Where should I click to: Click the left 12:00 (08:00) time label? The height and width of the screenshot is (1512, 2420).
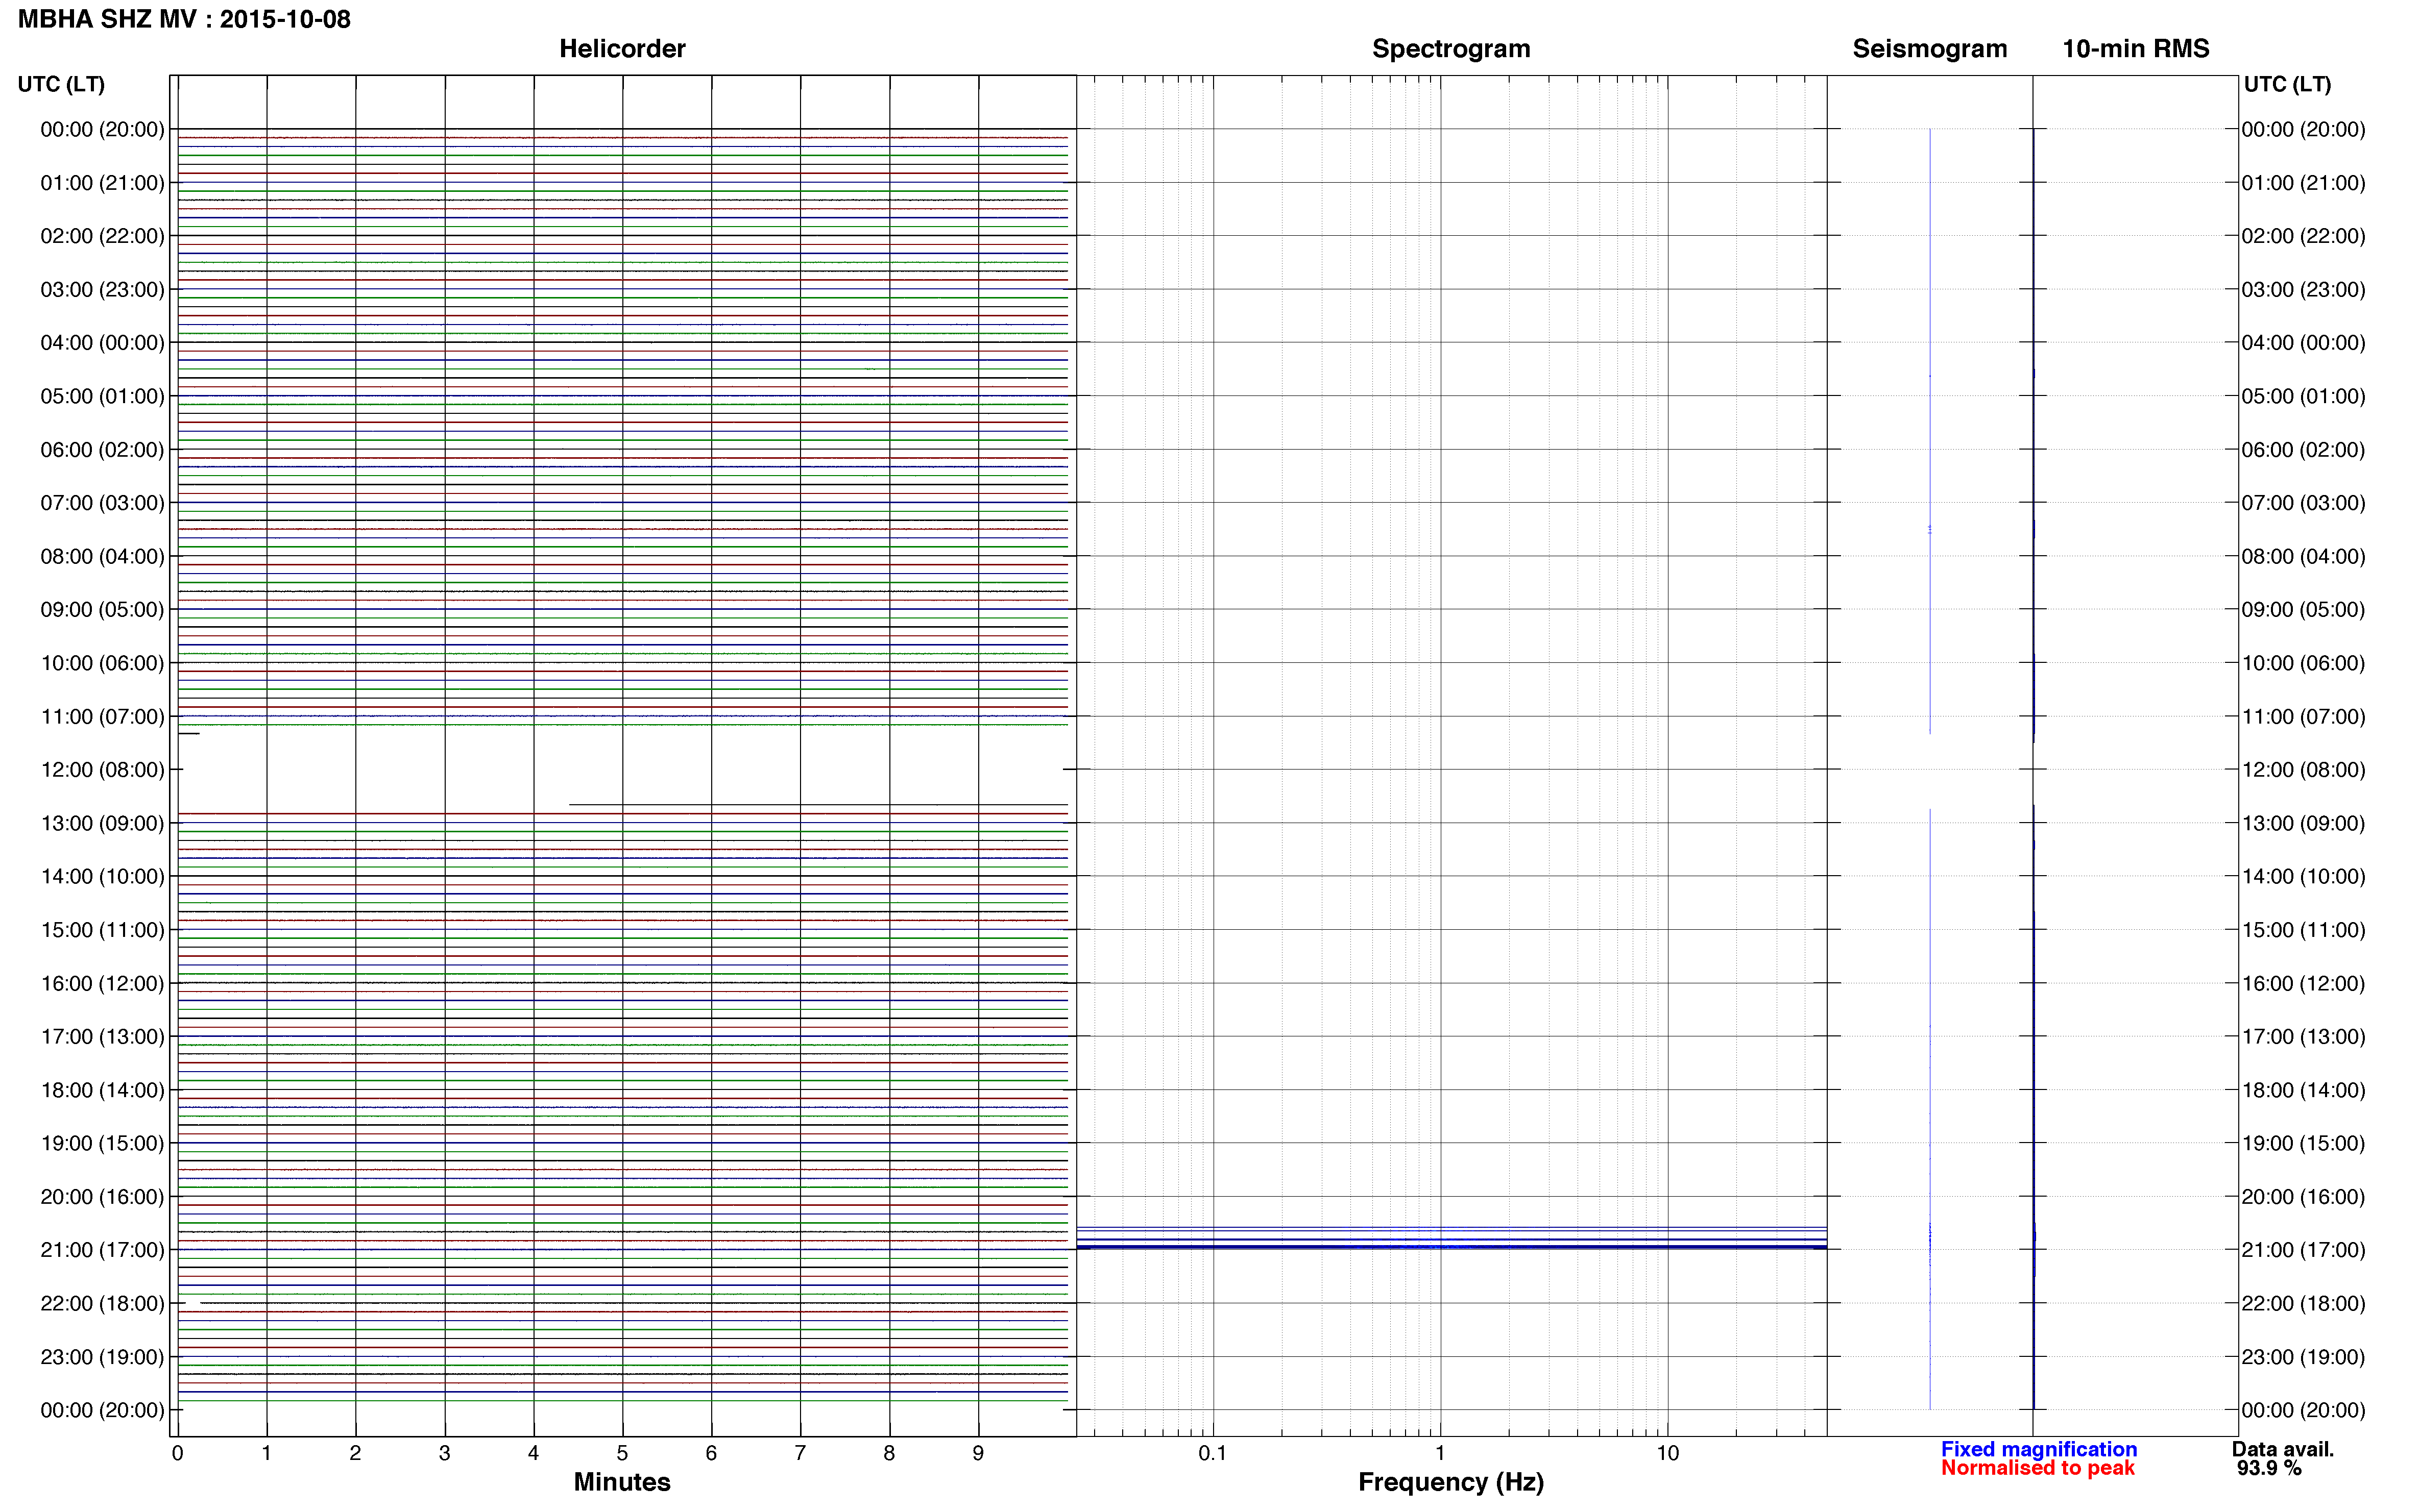click(x=102, y=770)
